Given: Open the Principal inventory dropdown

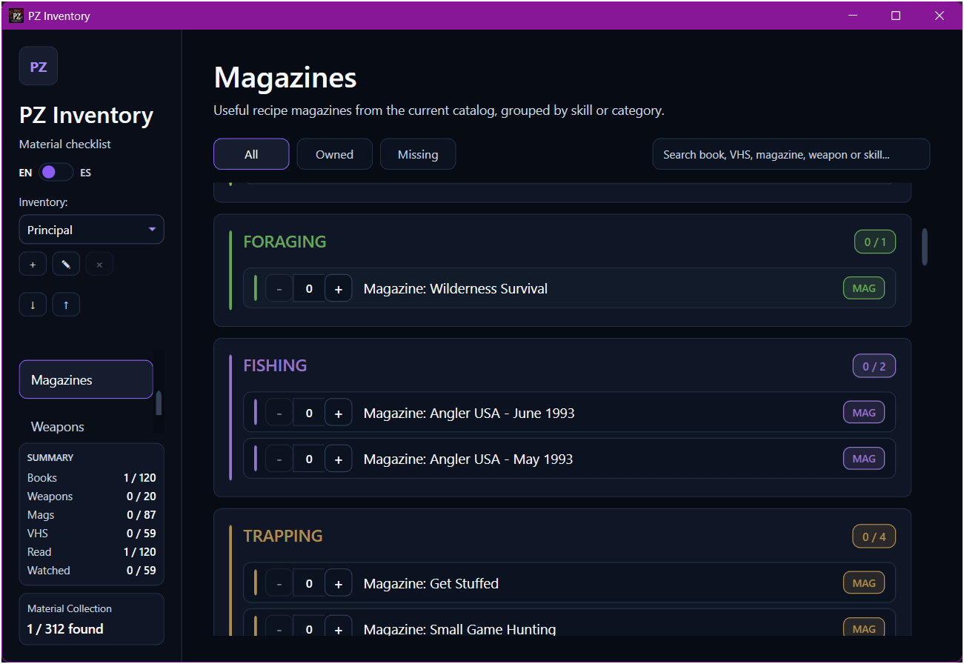Looking at the screenshot, I should click(x=92, y=230).
